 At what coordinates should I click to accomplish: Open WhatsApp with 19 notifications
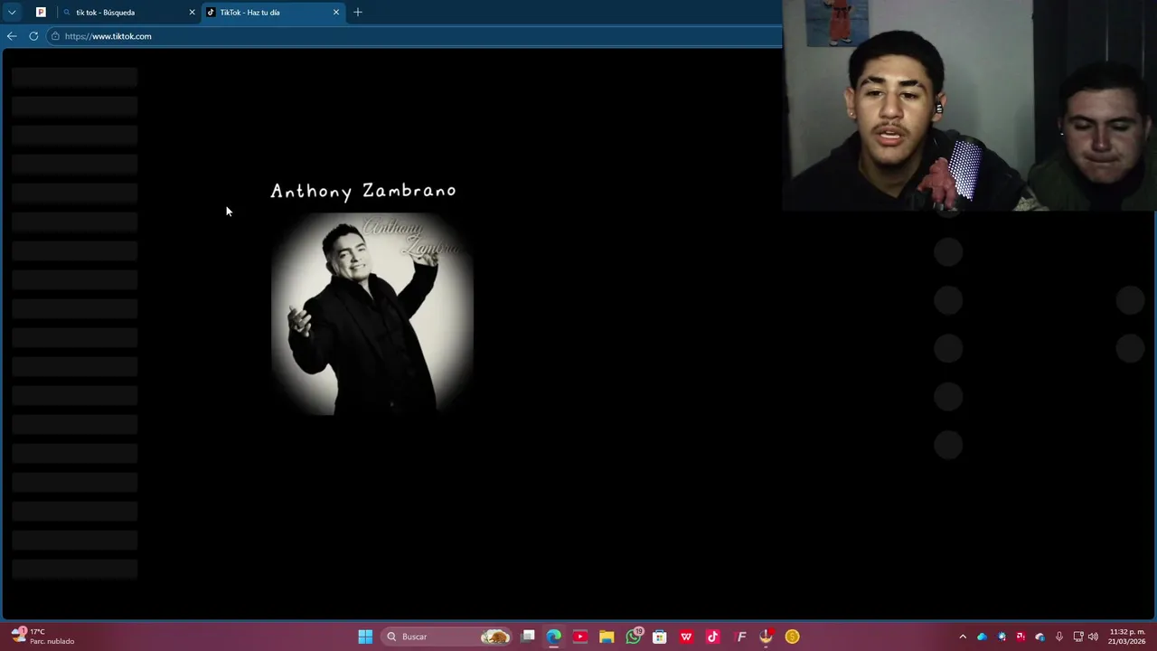634,637
